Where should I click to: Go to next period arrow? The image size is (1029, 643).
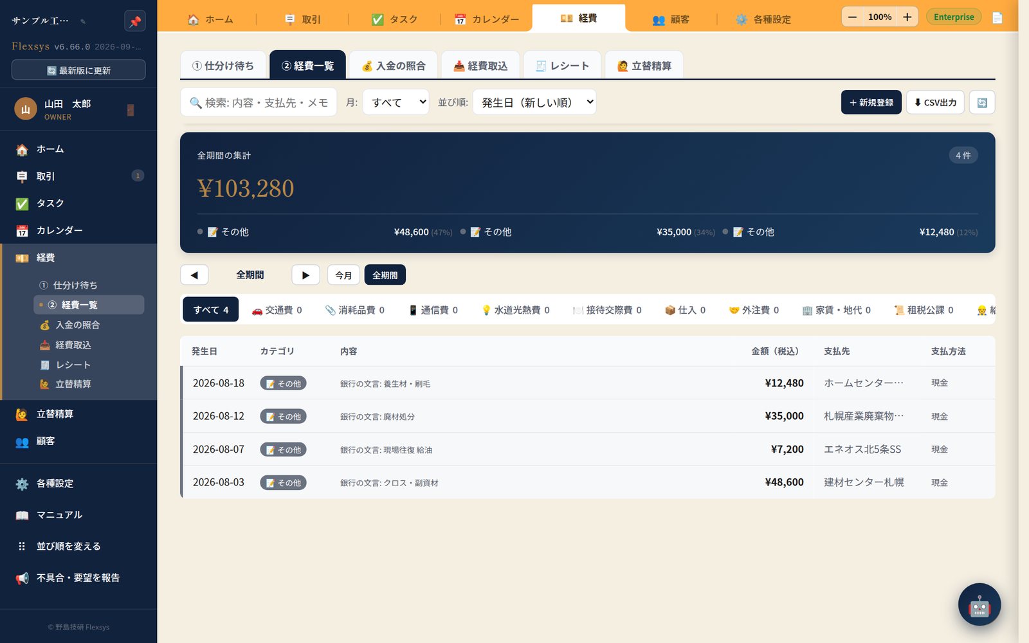pos(305,275)
